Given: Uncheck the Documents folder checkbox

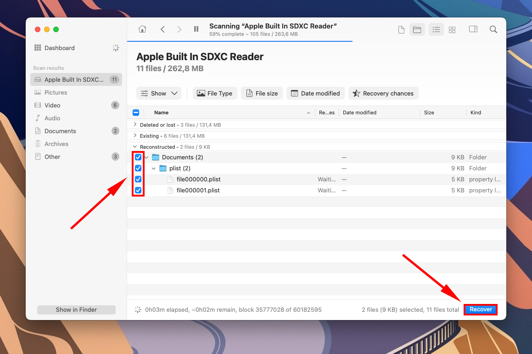Looking at the screenshot, I should coord(138,157).
